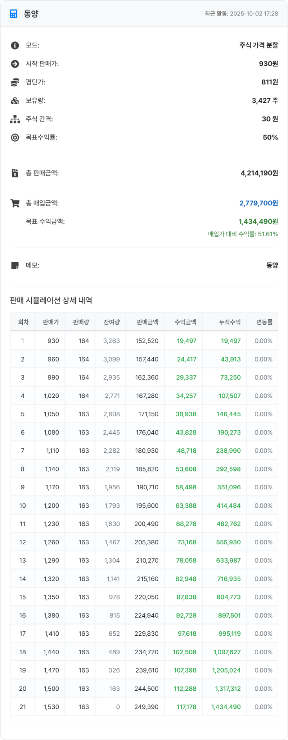
Task: Click the arrow circle icon beside 시작 판매가
Action: 14,64
